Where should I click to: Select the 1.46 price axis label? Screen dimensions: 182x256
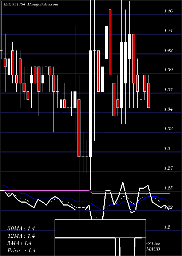click(168, 11)
